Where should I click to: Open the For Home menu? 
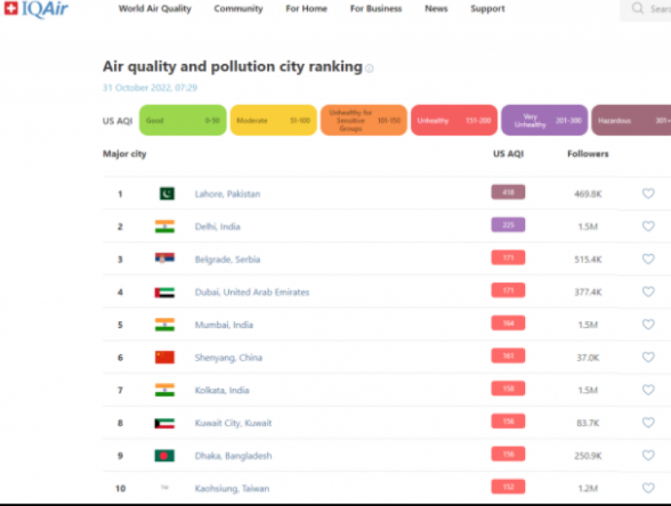(x=306, y=9)
